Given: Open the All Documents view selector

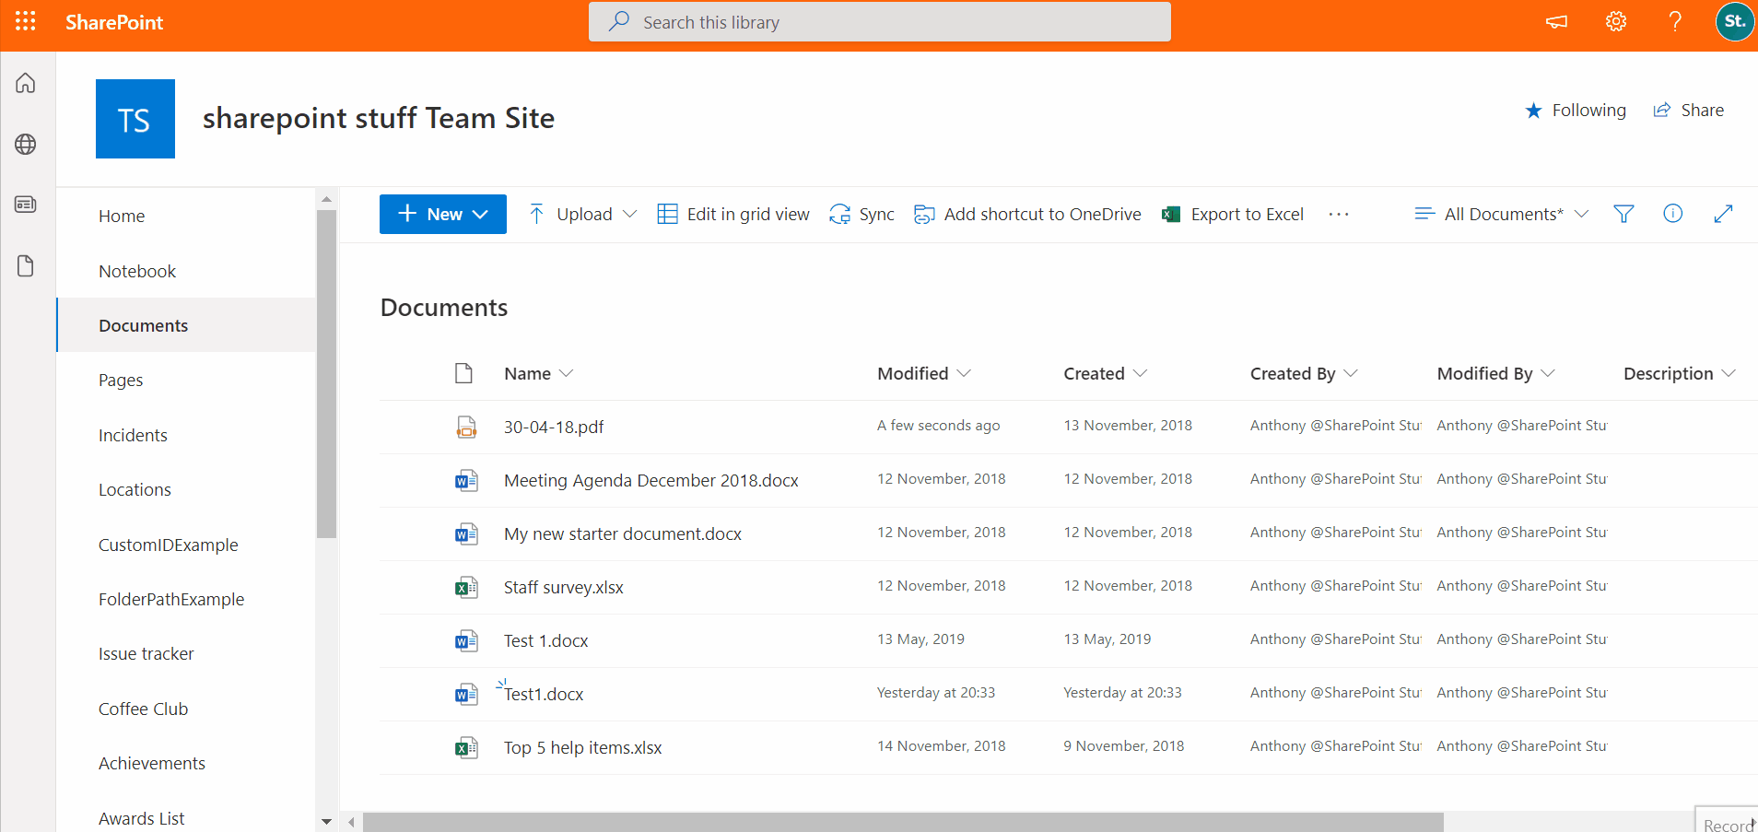Looking at the screenshot, I should coord(1500,214).
